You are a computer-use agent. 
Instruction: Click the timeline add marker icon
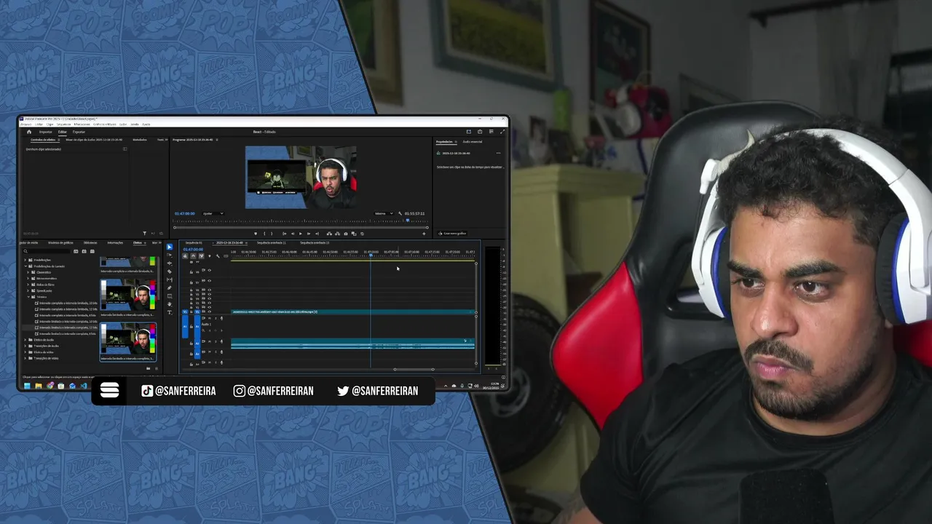click(x=210, y=256)
